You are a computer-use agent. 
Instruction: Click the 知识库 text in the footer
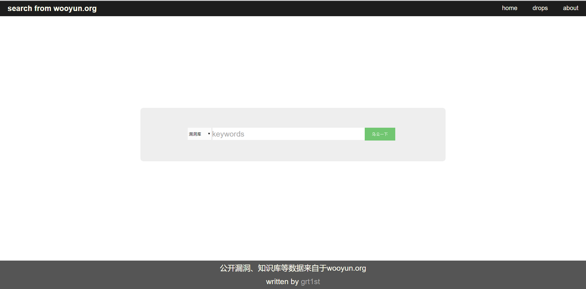[x=269, y=268]
